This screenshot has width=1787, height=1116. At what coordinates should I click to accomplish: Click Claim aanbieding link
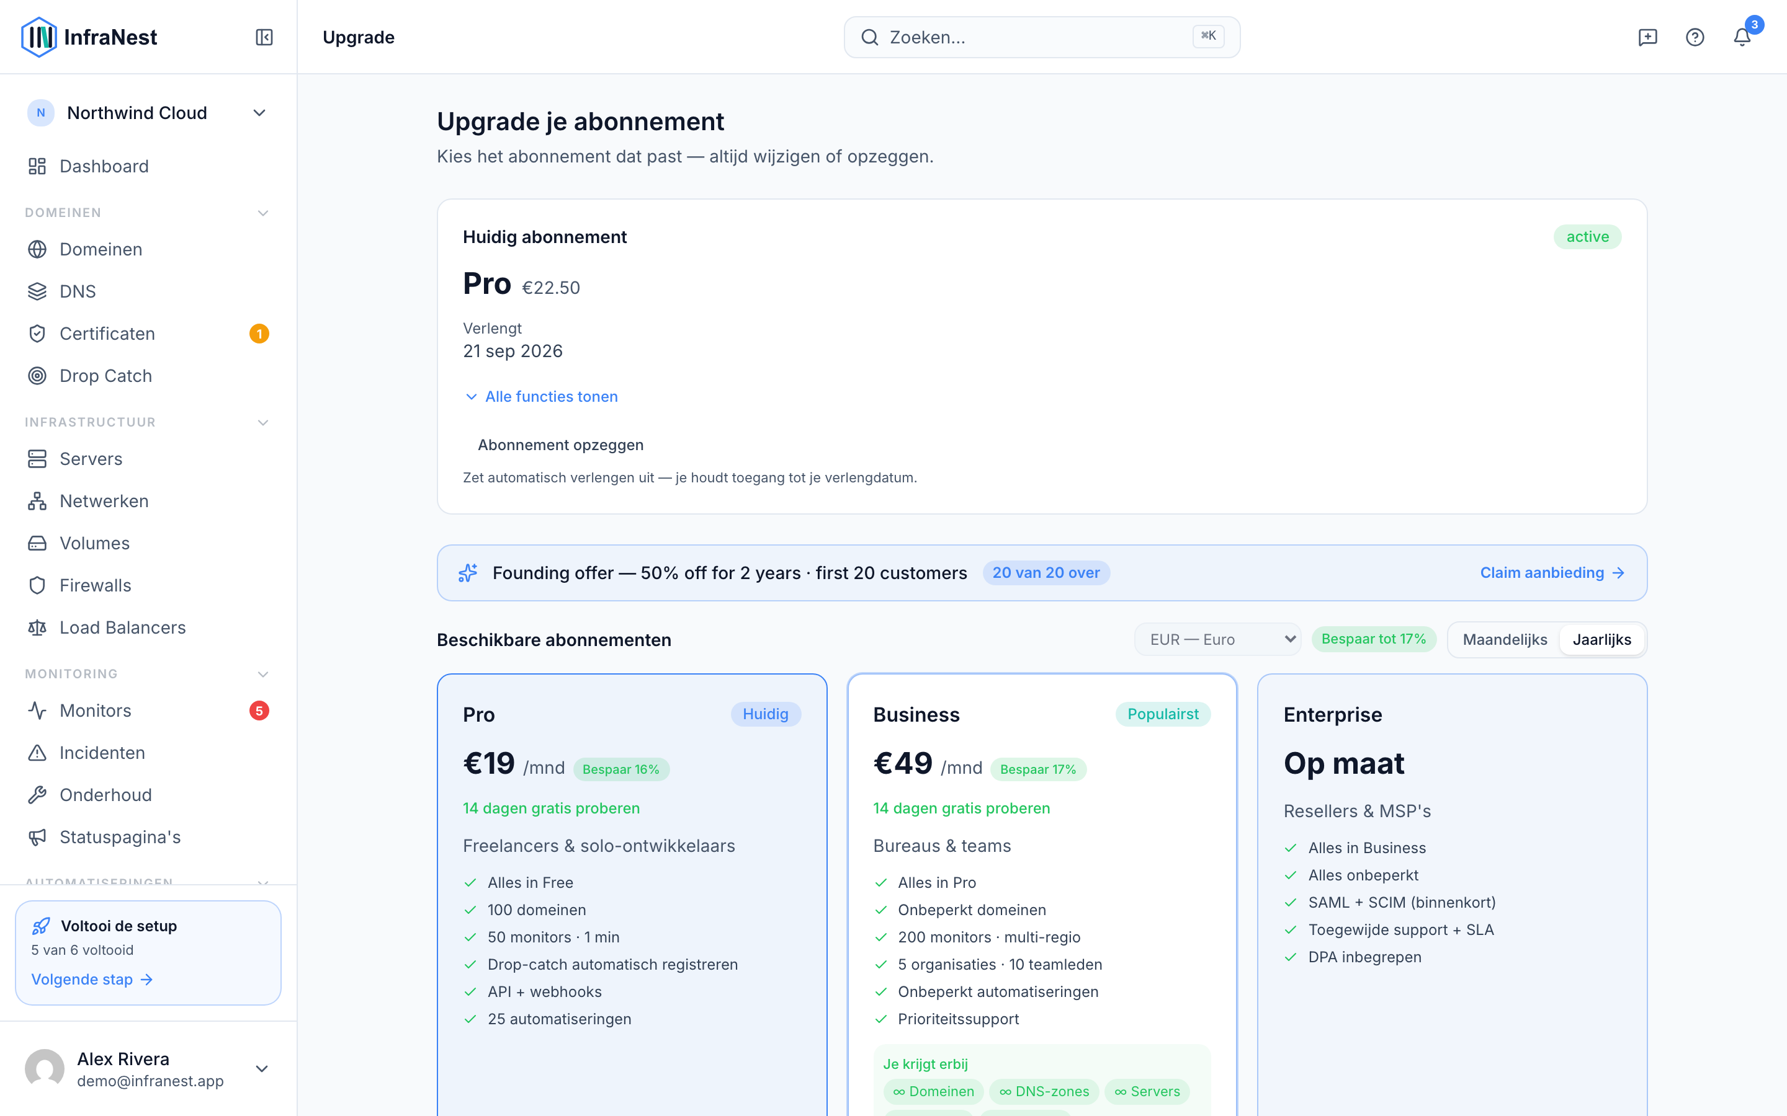pos(1552,573)
